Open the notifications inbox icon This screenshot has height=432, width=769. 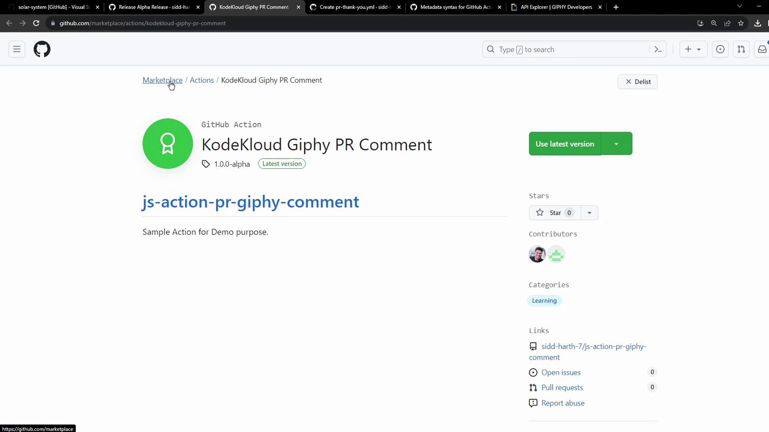point(762,49)
